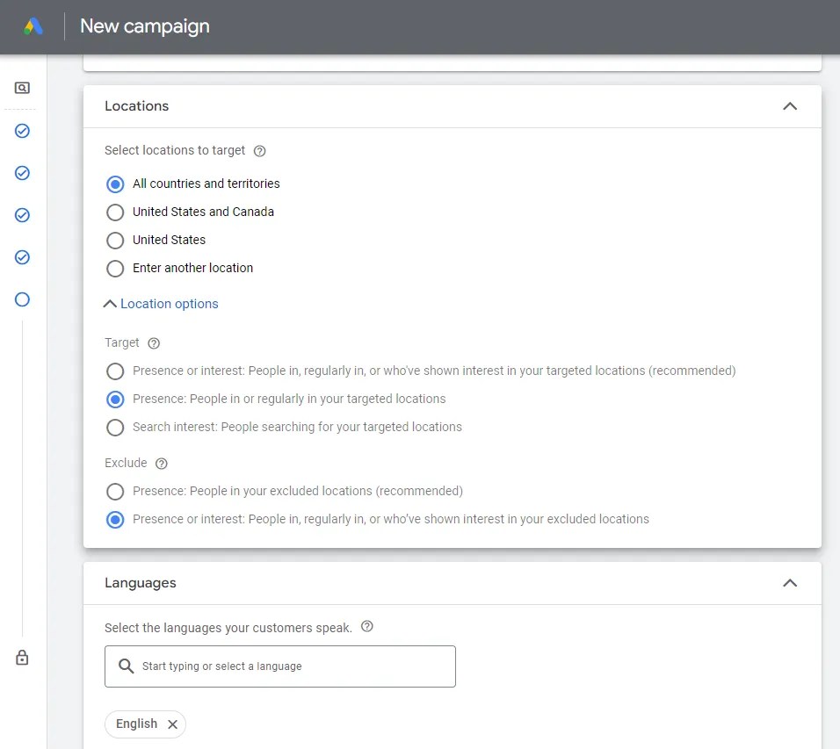Remove the English language chip
Image resolution: width=840 pixels, height=749 pixels.
pyautogui.click(x=172, y=724)
